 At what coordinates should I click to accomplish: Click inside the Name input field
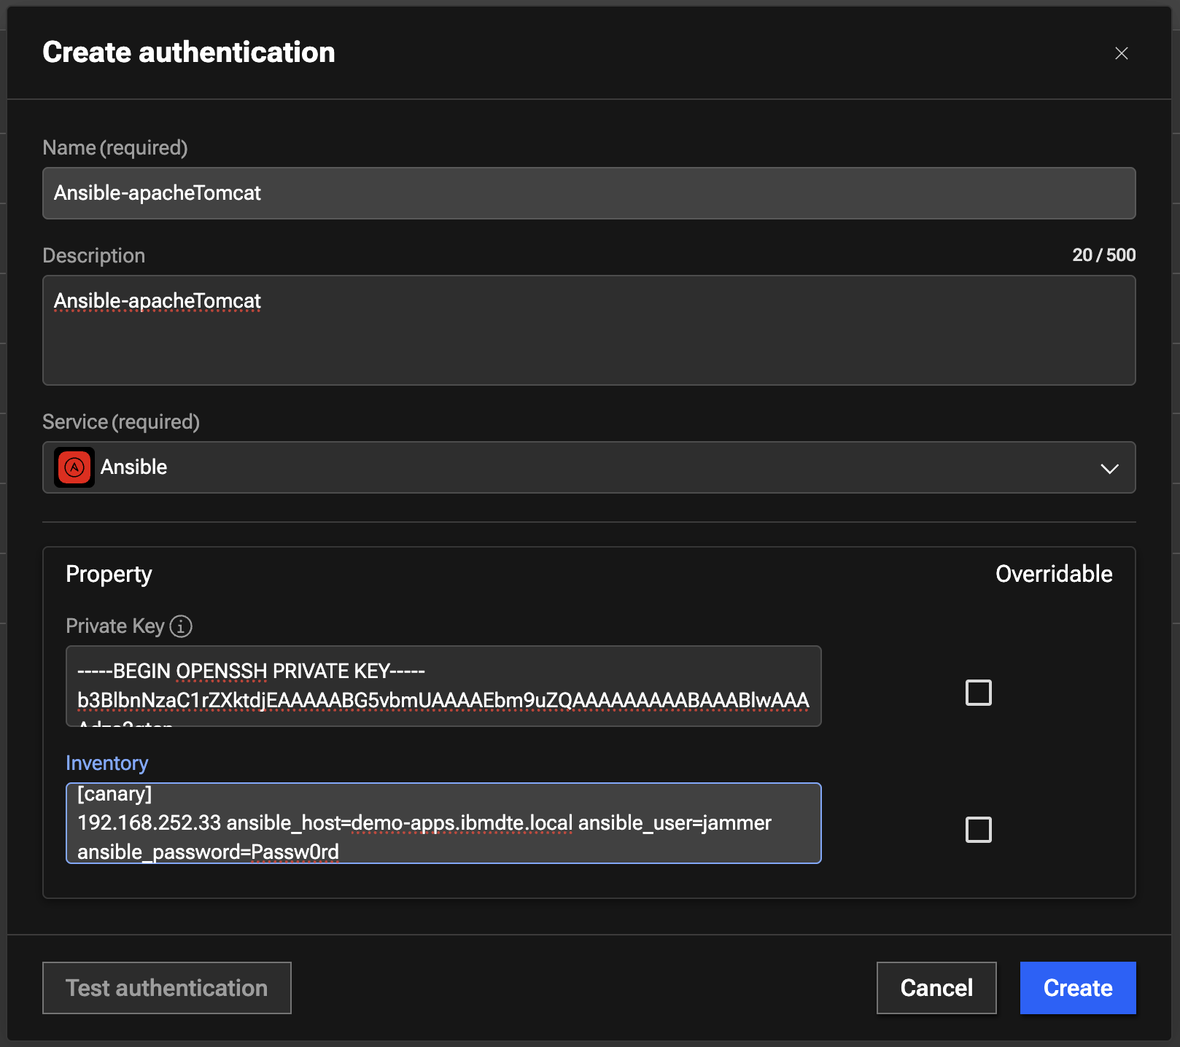click(588, 193)
